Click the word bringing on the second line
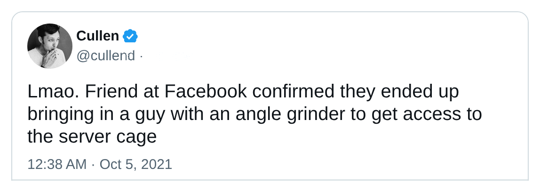 (x=61, y=114)
